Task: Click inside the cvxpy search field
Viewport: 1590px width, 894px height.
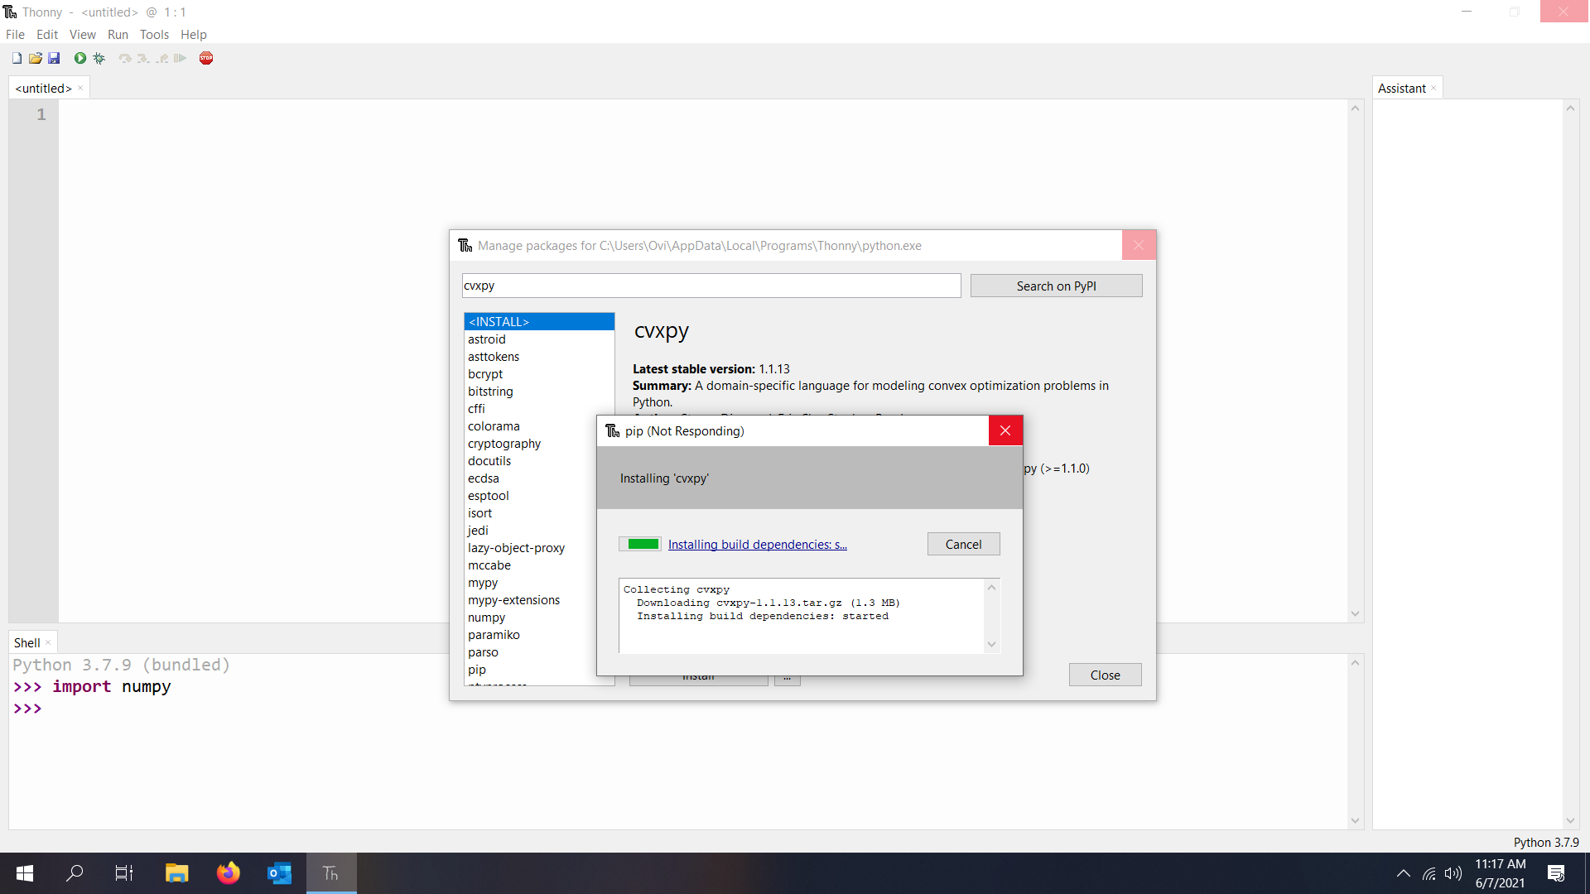Action: pos(711,285)
